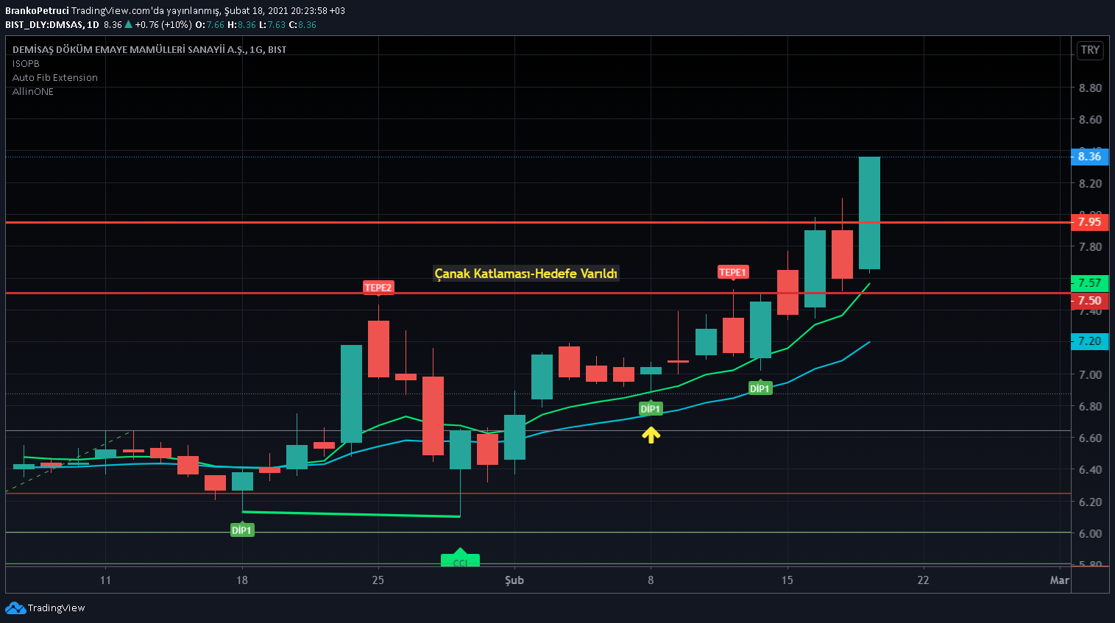Click the 'Şub' month label on the time axis
The height and width of the screenshot is (623, 1115).
click(514, 580)
